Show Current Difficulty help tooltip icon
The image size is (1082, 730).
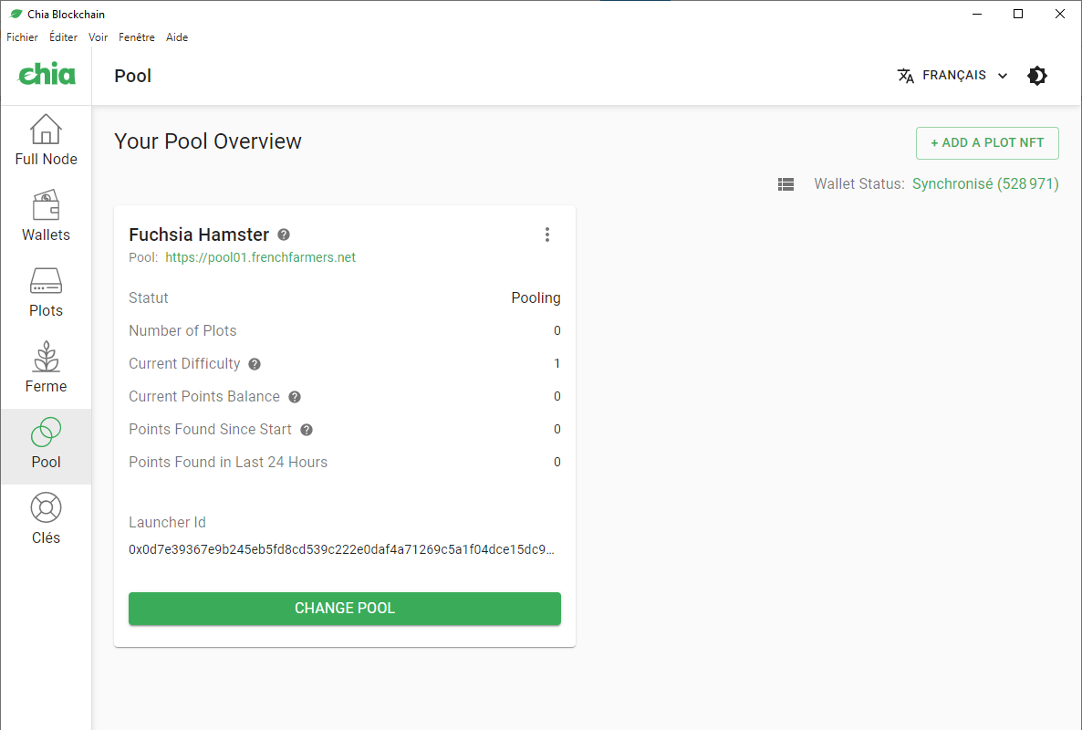point(255,364)
